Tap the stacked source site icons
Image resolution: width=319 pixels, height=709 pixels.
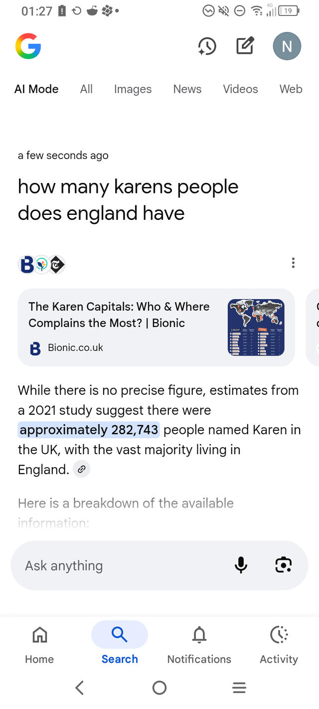coord(42,264)
